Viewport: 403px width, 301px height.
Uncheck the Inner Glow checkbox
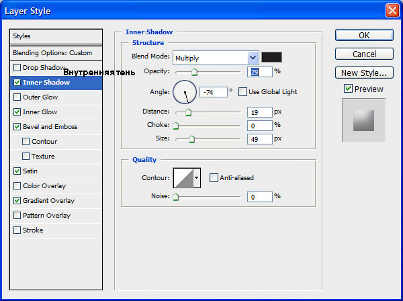17,112
